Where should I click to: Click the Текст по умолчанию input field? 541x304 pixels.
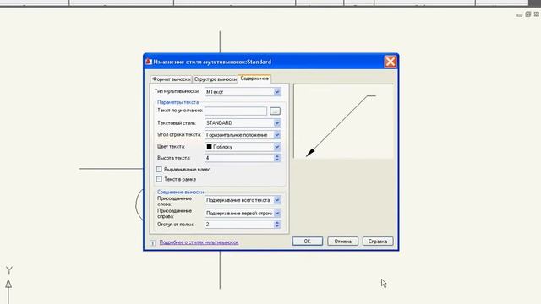pyautogui.click(x=236, y=111)
